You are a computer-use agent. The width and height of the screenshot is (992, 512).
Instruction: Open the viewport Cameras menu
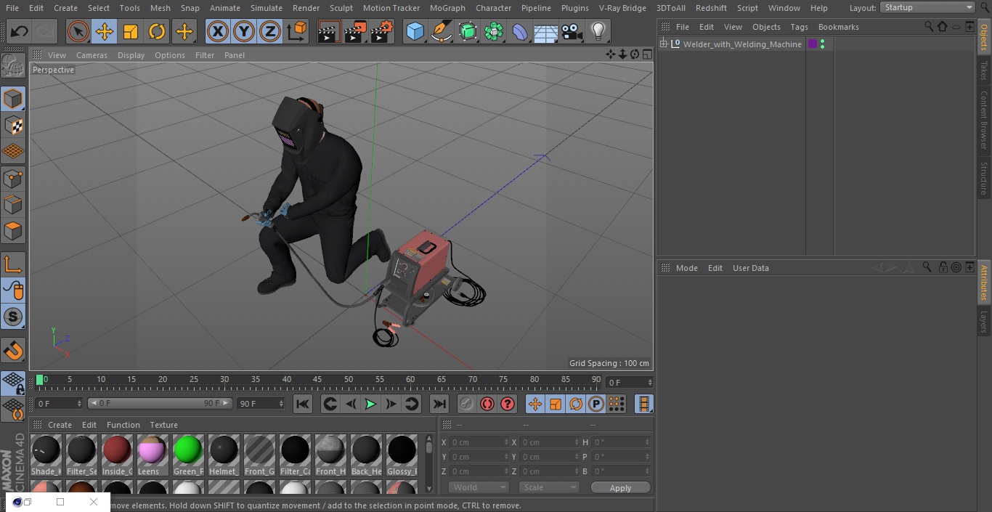92,55
